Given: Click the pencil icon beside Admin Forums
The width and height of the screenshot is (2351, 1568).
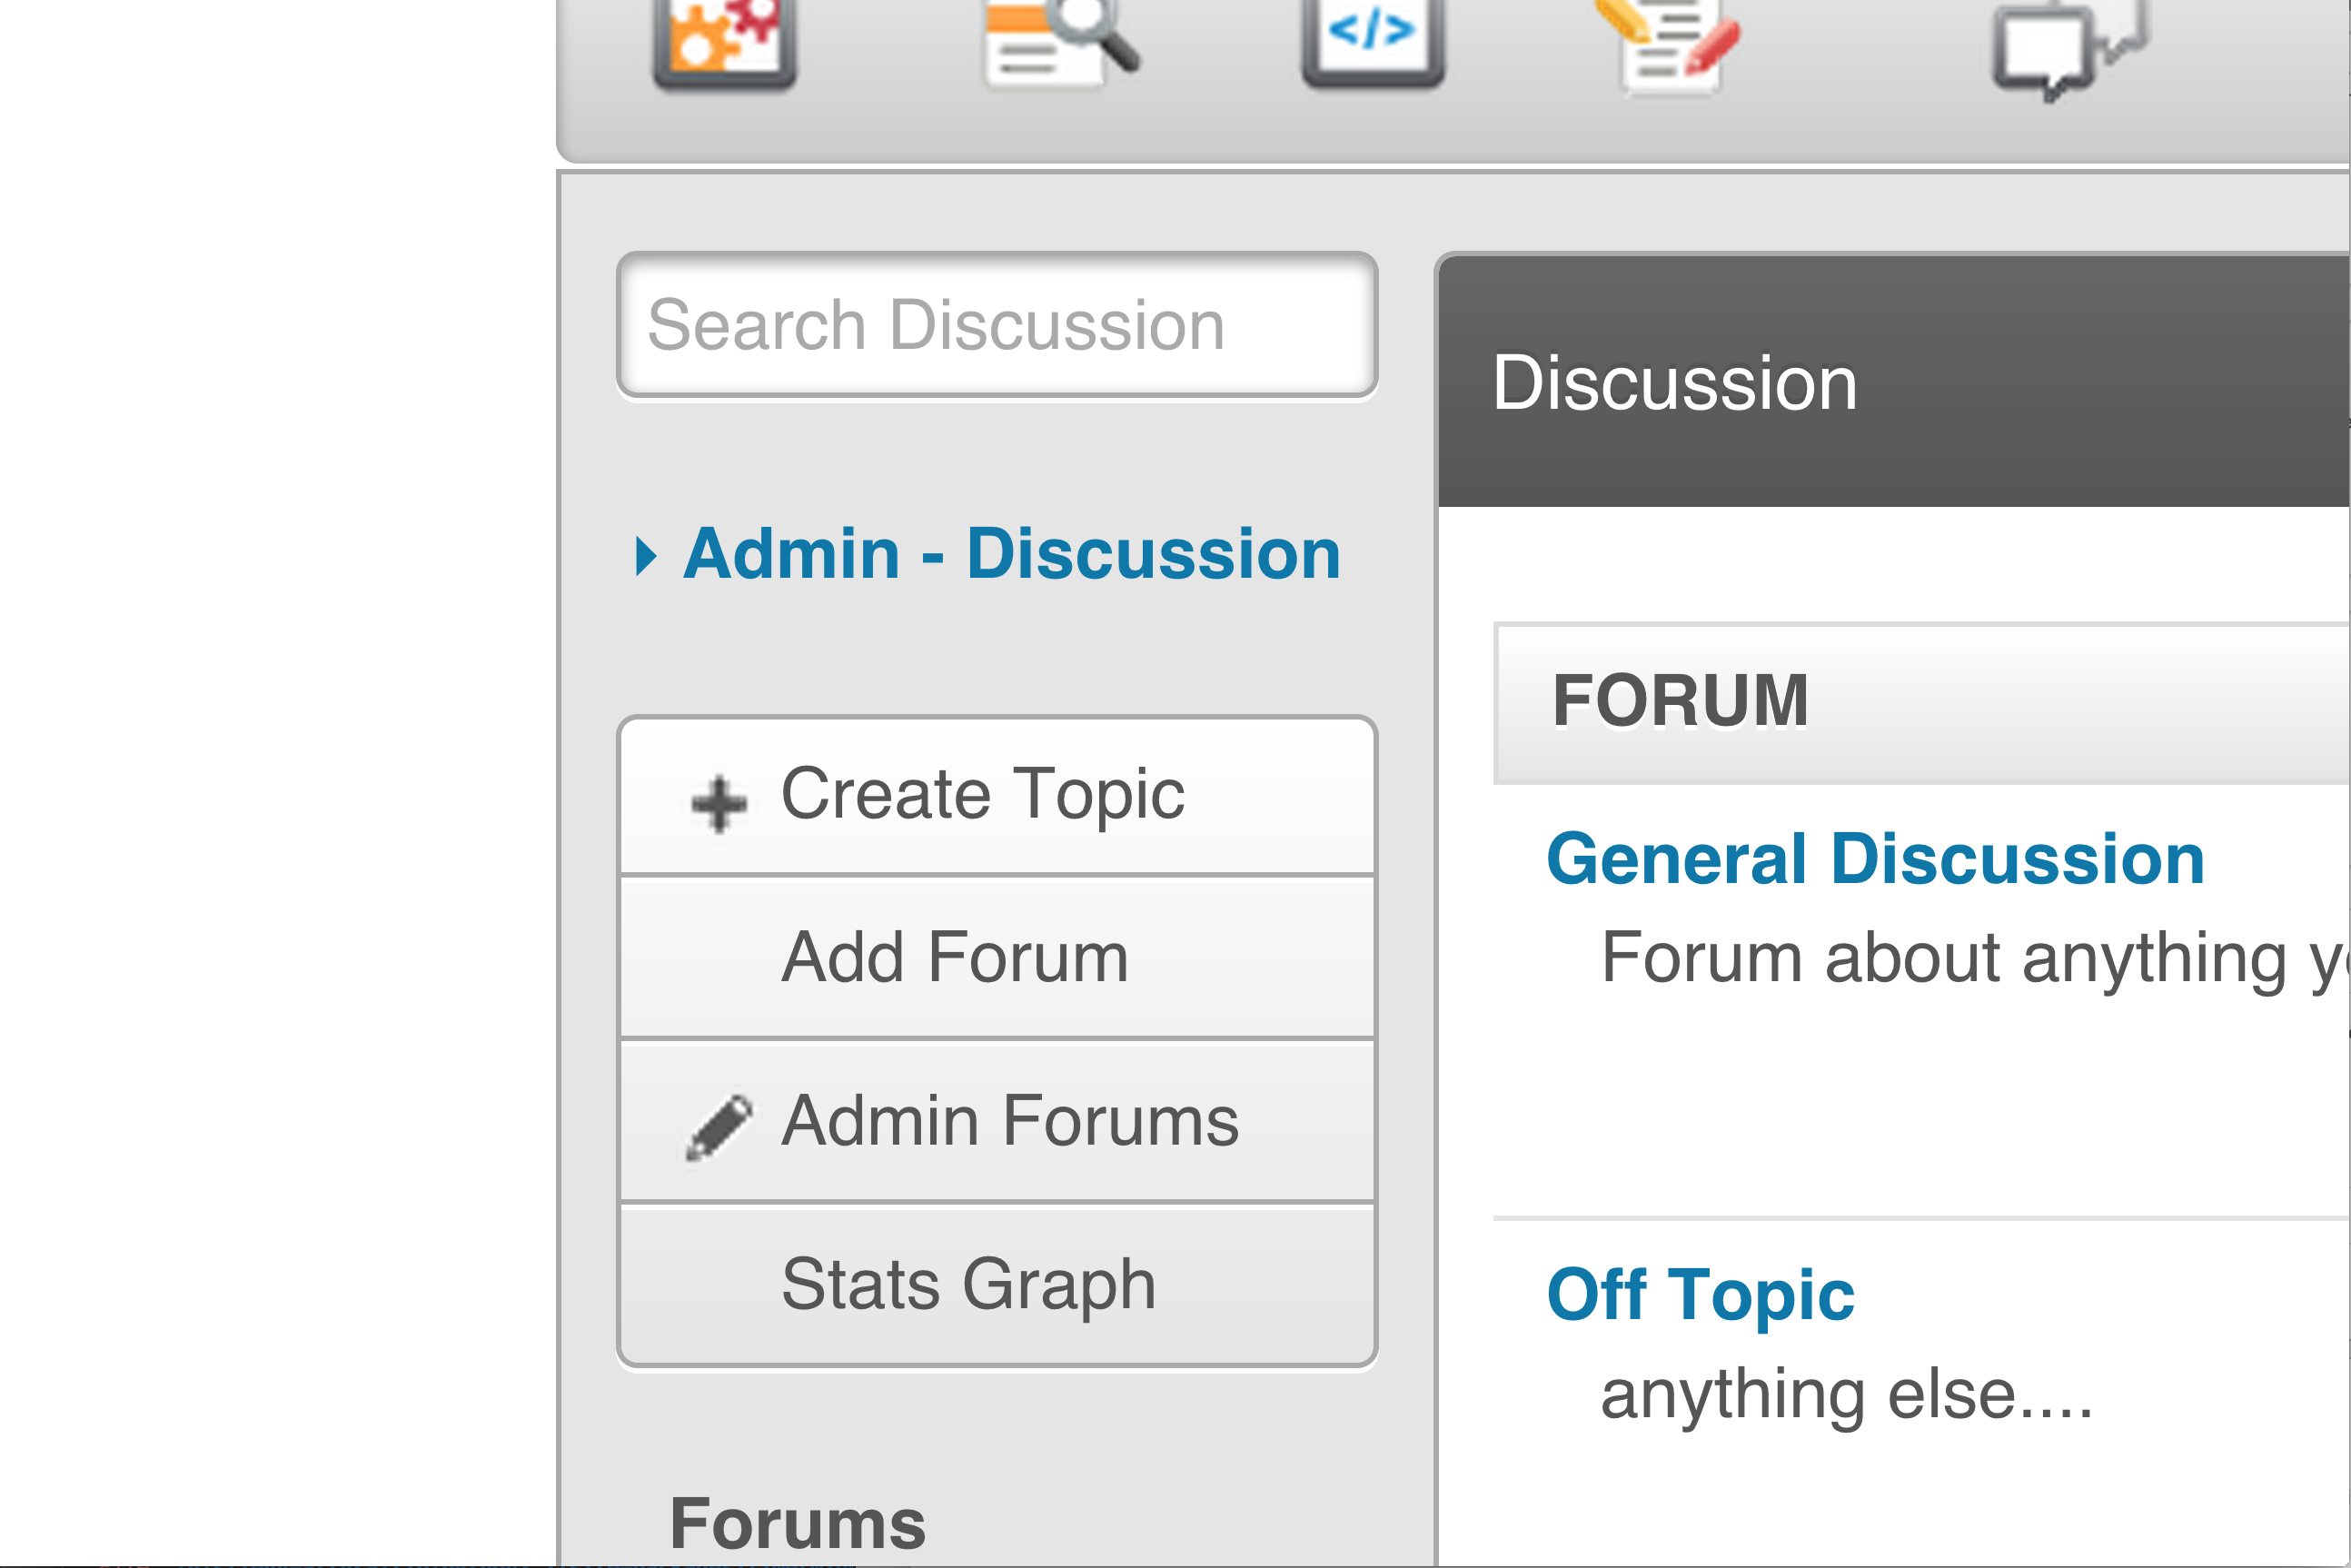Looking at the screenshot, I should 719,1127.
